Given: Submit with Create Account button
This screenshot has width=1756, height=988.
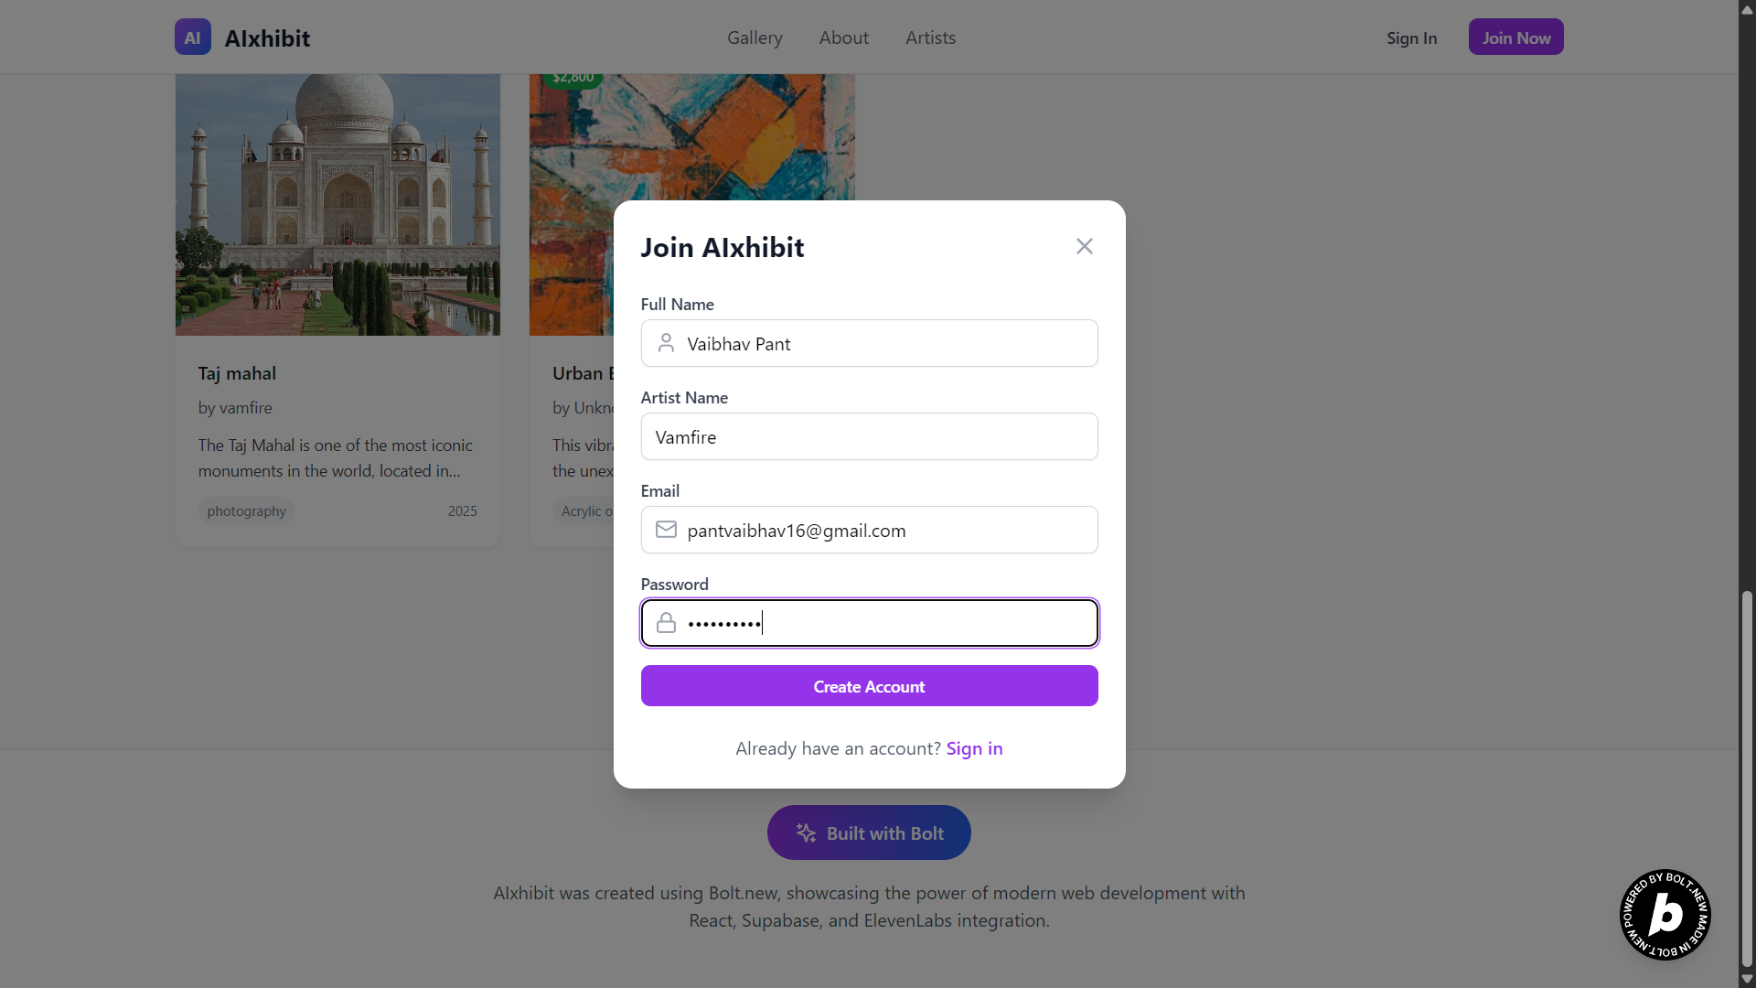Looking at the screenshot, I should (x=869, y=686).
